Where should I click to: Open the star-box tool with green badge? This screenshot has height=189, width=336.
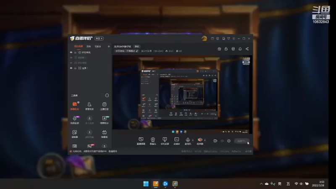[x=104, y=120]
